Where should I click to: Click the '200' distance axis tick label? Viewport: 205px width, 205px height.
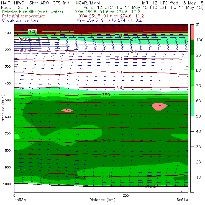(126, 196)
